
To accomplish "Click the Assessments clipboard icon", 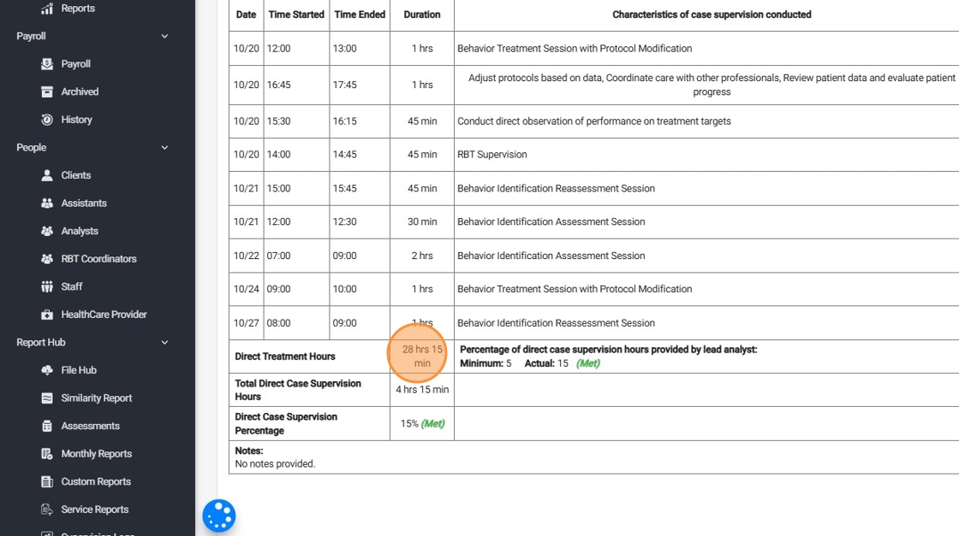I will pos(47,426).
